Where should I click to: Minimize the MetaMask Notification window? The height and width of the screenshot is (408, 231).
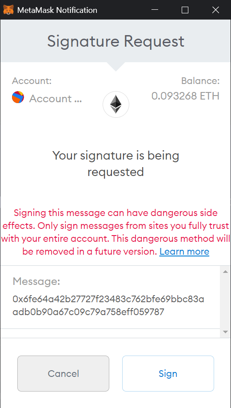pos(155,10)
